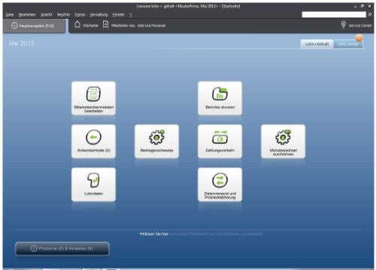The image size is (376, 270).
Task: Open the Fenster menu
Action: (118, 15)
